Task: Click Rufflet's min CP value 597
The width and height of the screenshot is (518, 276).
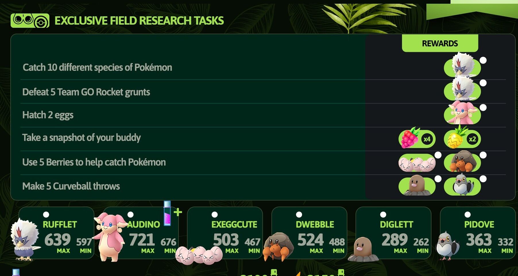Action: [x=84, y=242]
